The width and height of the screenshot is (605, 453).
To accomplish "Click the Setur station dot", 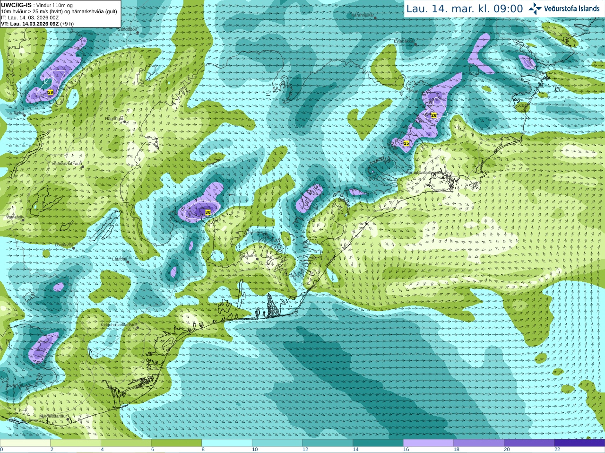I will tap(25, 115).
